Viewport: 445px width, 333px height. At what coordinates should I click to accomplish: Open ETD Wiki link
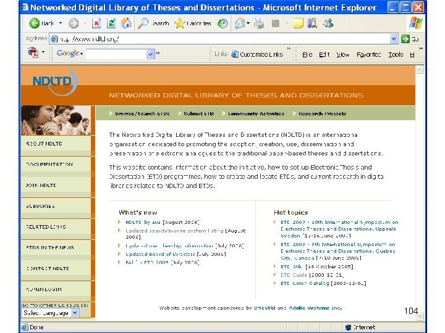[x=292, y=266]
